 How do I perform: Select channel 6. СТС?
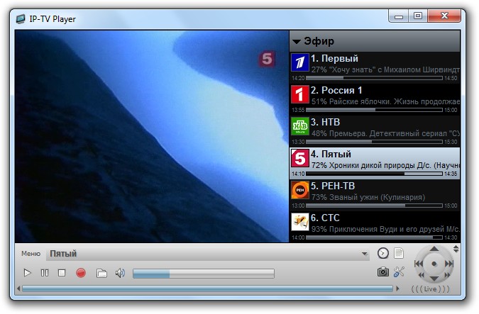point(375,226)
